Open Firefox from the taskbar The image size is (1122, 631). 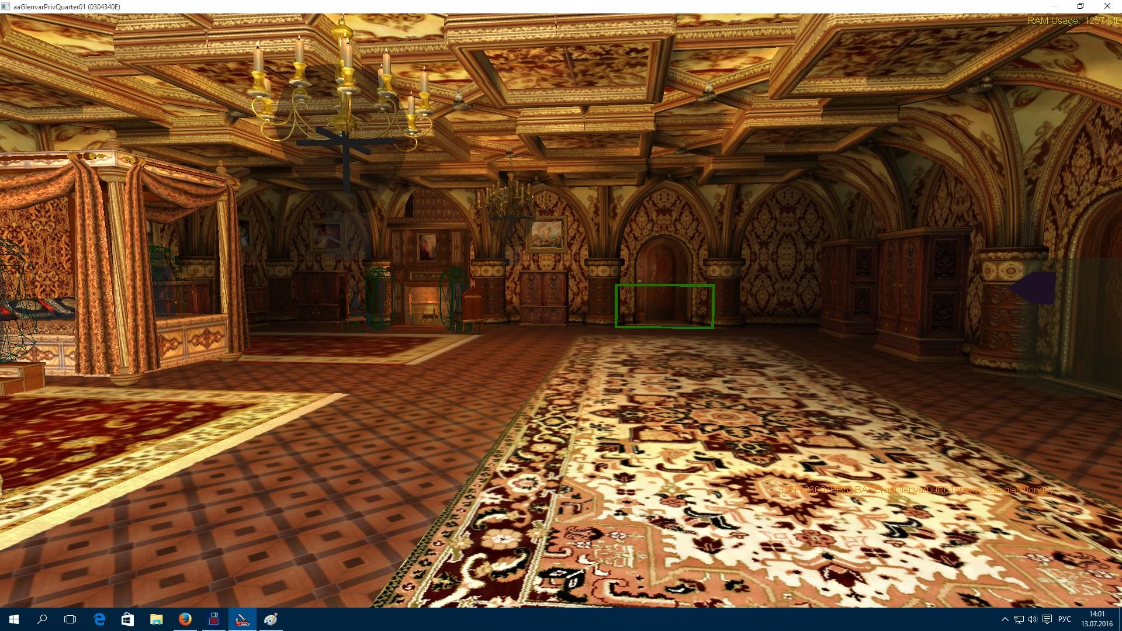[x=185, y=619]
